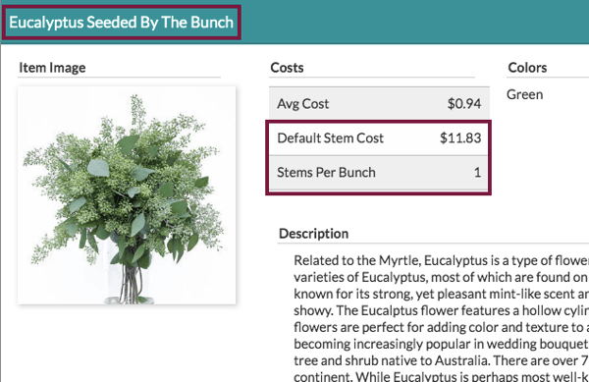Select the Avg Cost label

click(302, 104)
